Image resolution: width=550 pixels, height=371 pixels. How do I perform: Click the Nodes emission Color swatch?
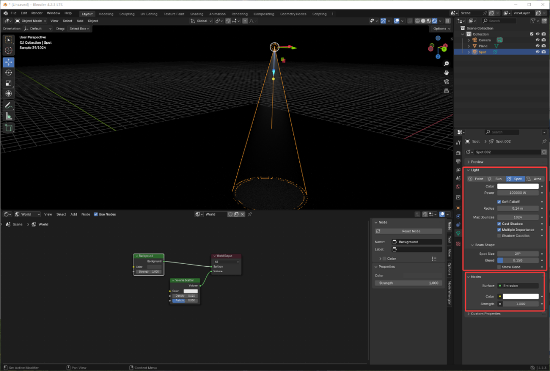(520, 296)
